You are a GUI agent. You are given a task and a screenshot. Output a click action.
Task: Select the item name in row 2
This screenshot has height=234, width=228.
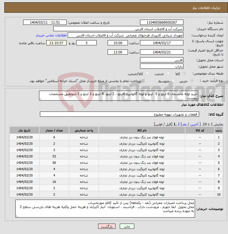click(142, 144)
